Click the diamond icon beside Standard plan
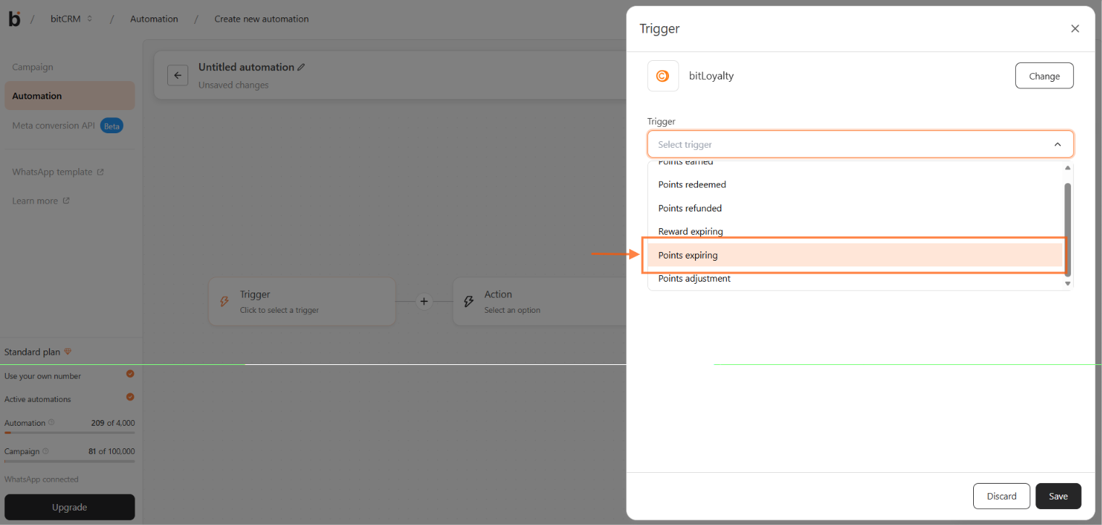 [x=67, y=352]
